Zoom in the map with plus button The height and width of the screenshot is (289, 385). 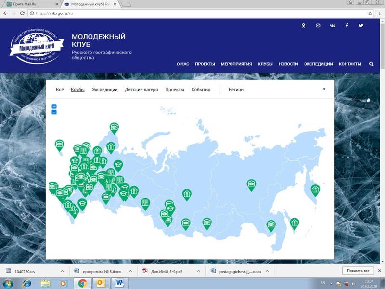click(54, 106)
